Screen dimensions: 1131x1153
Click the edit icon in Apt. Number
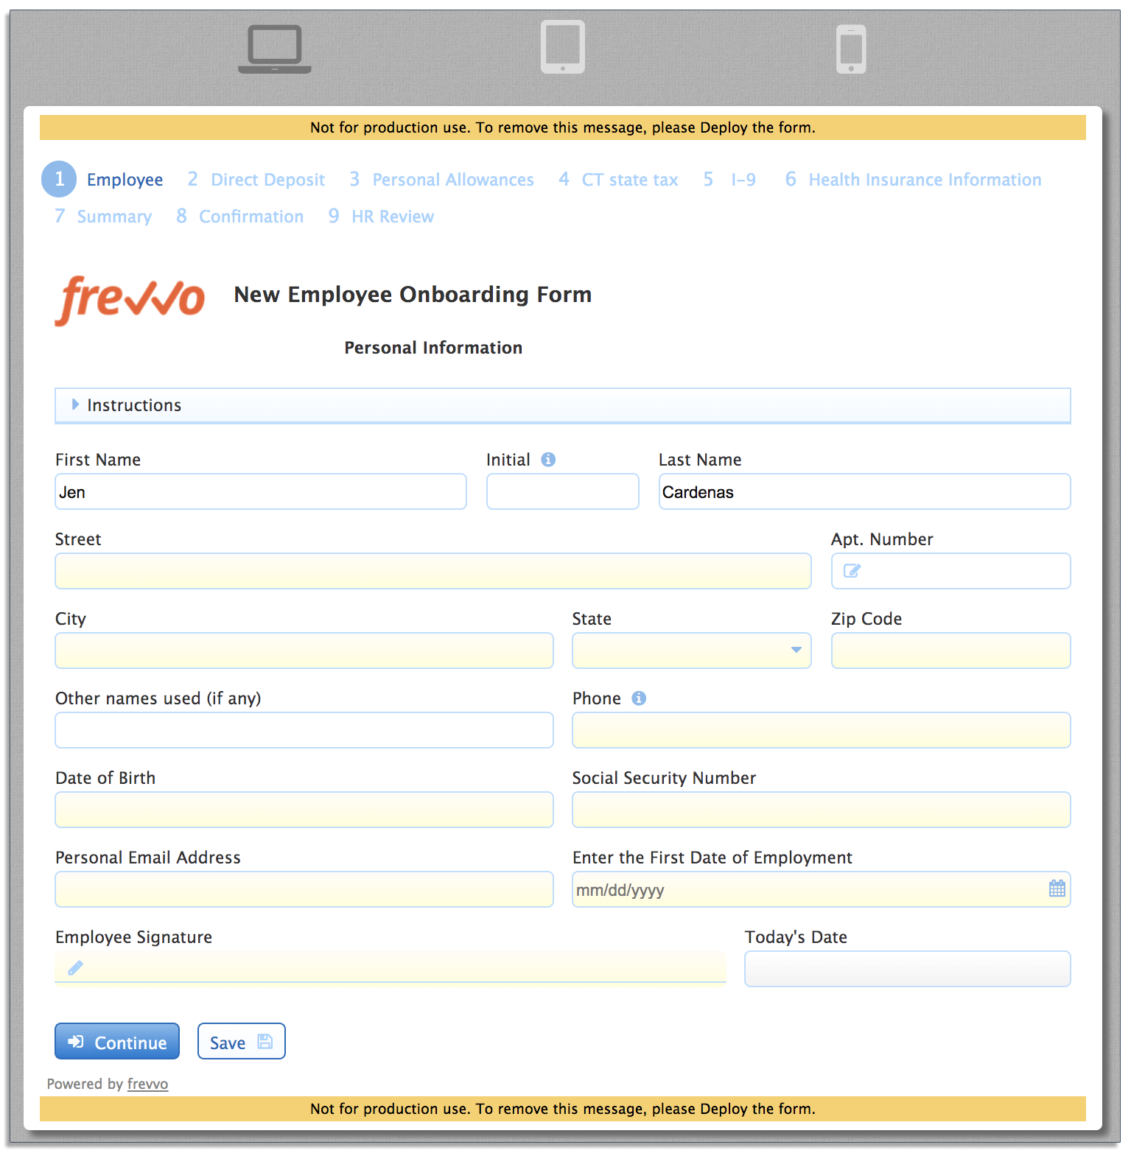click(852, 571)
